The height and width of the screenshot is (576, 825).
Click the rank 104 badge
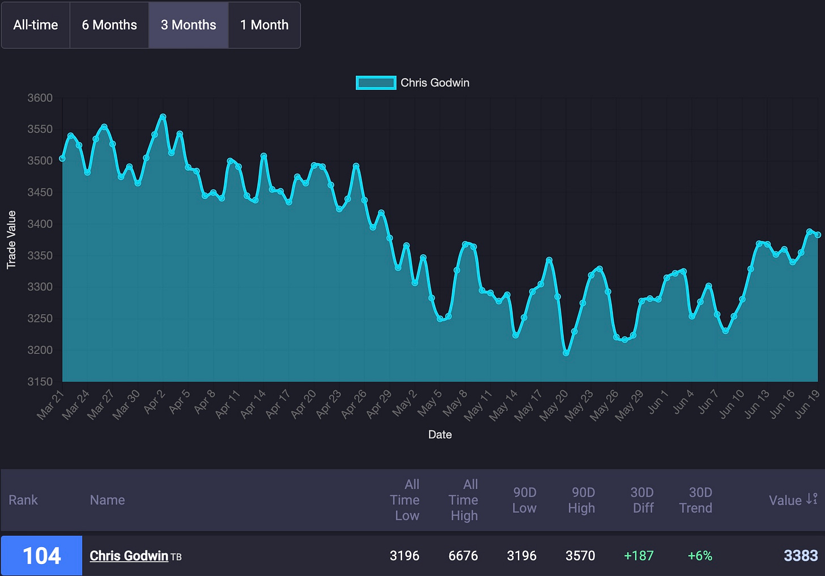click(41, 556)
